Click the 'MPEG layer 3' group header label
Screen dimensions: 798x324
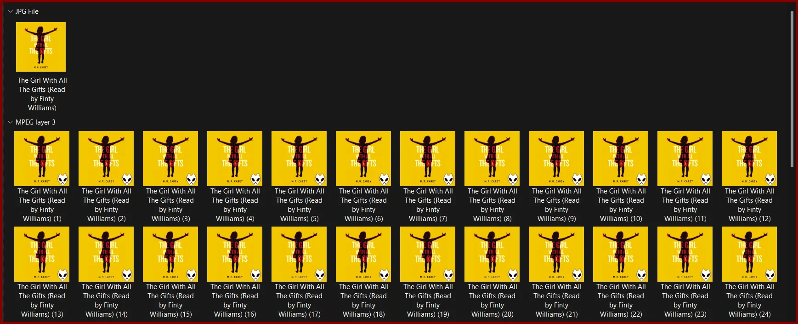click(x=35, y=122)
